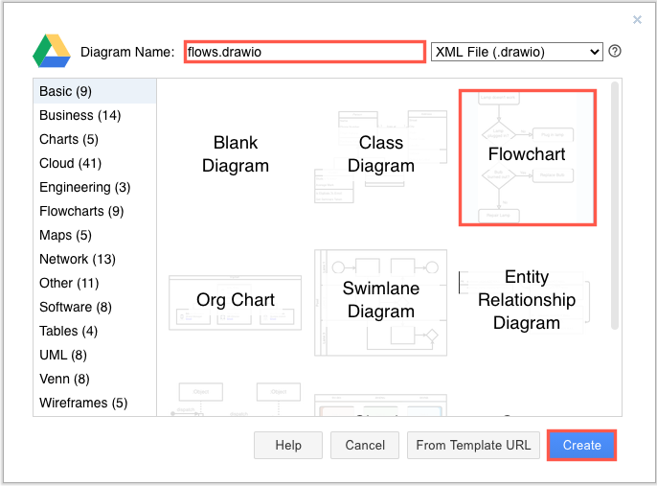Open the Maps (5) category
Image resolution: width=657 pixels, height=486 pixels.
pos(95,235)
